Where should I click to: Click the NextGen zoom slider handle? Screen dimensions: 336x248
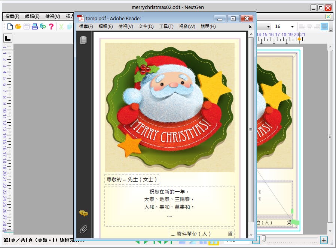pos(264,239)
